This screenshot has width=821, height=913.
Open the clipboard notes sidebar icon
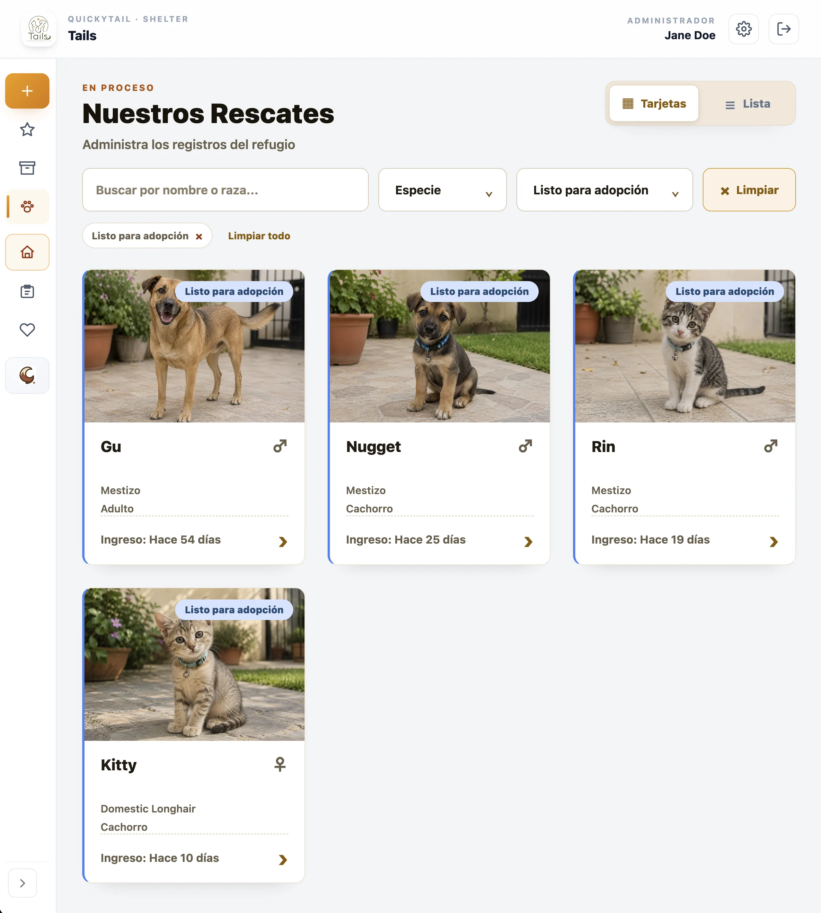(27, 291)
